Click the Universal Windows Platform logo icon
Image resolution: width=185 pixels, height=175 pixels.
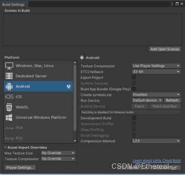pyautogui.click(x=9, y=117)
